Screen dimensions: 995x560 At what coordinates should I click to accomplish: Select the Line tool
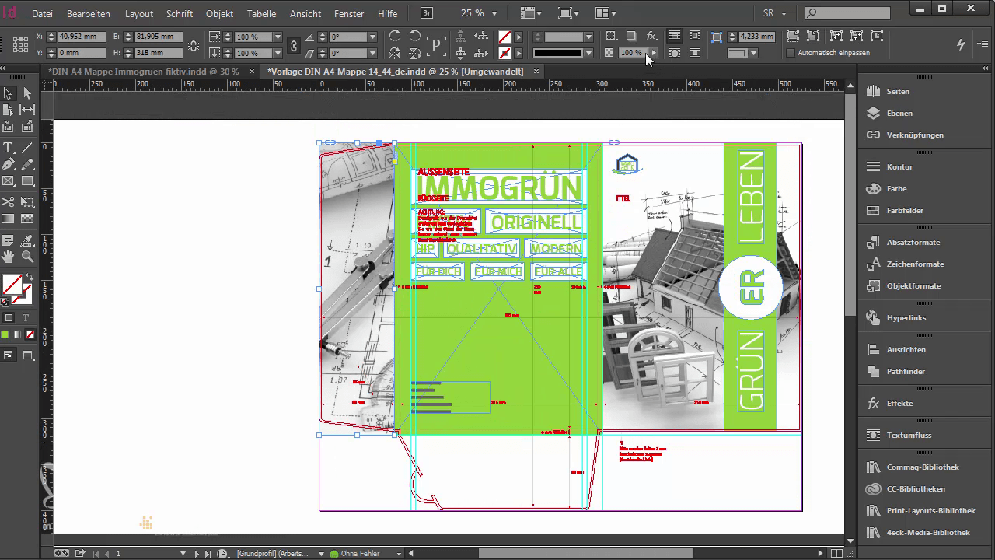27,147
